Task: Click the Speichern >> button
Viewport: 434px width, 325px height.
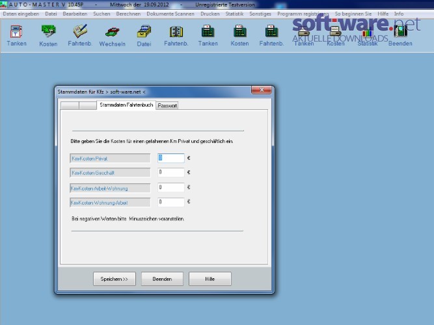Action: 115,279
